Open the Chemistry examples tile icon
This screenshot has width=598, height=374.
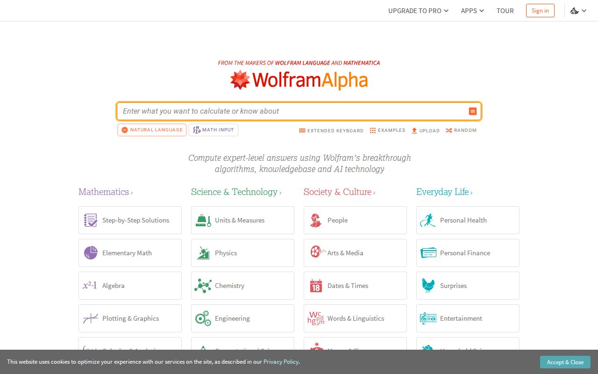click(203, 285)
